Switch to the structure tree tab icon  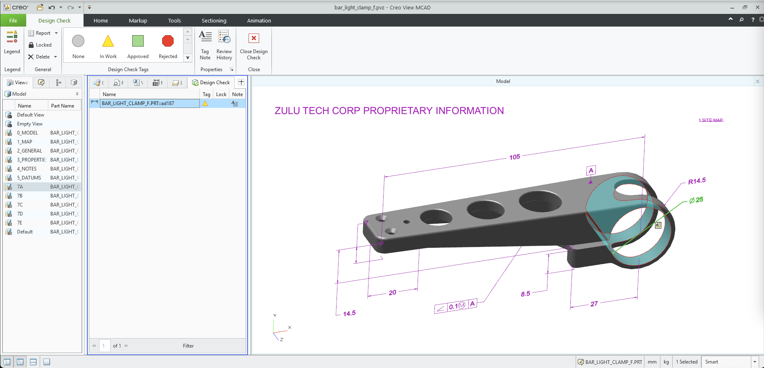(59, 83)
